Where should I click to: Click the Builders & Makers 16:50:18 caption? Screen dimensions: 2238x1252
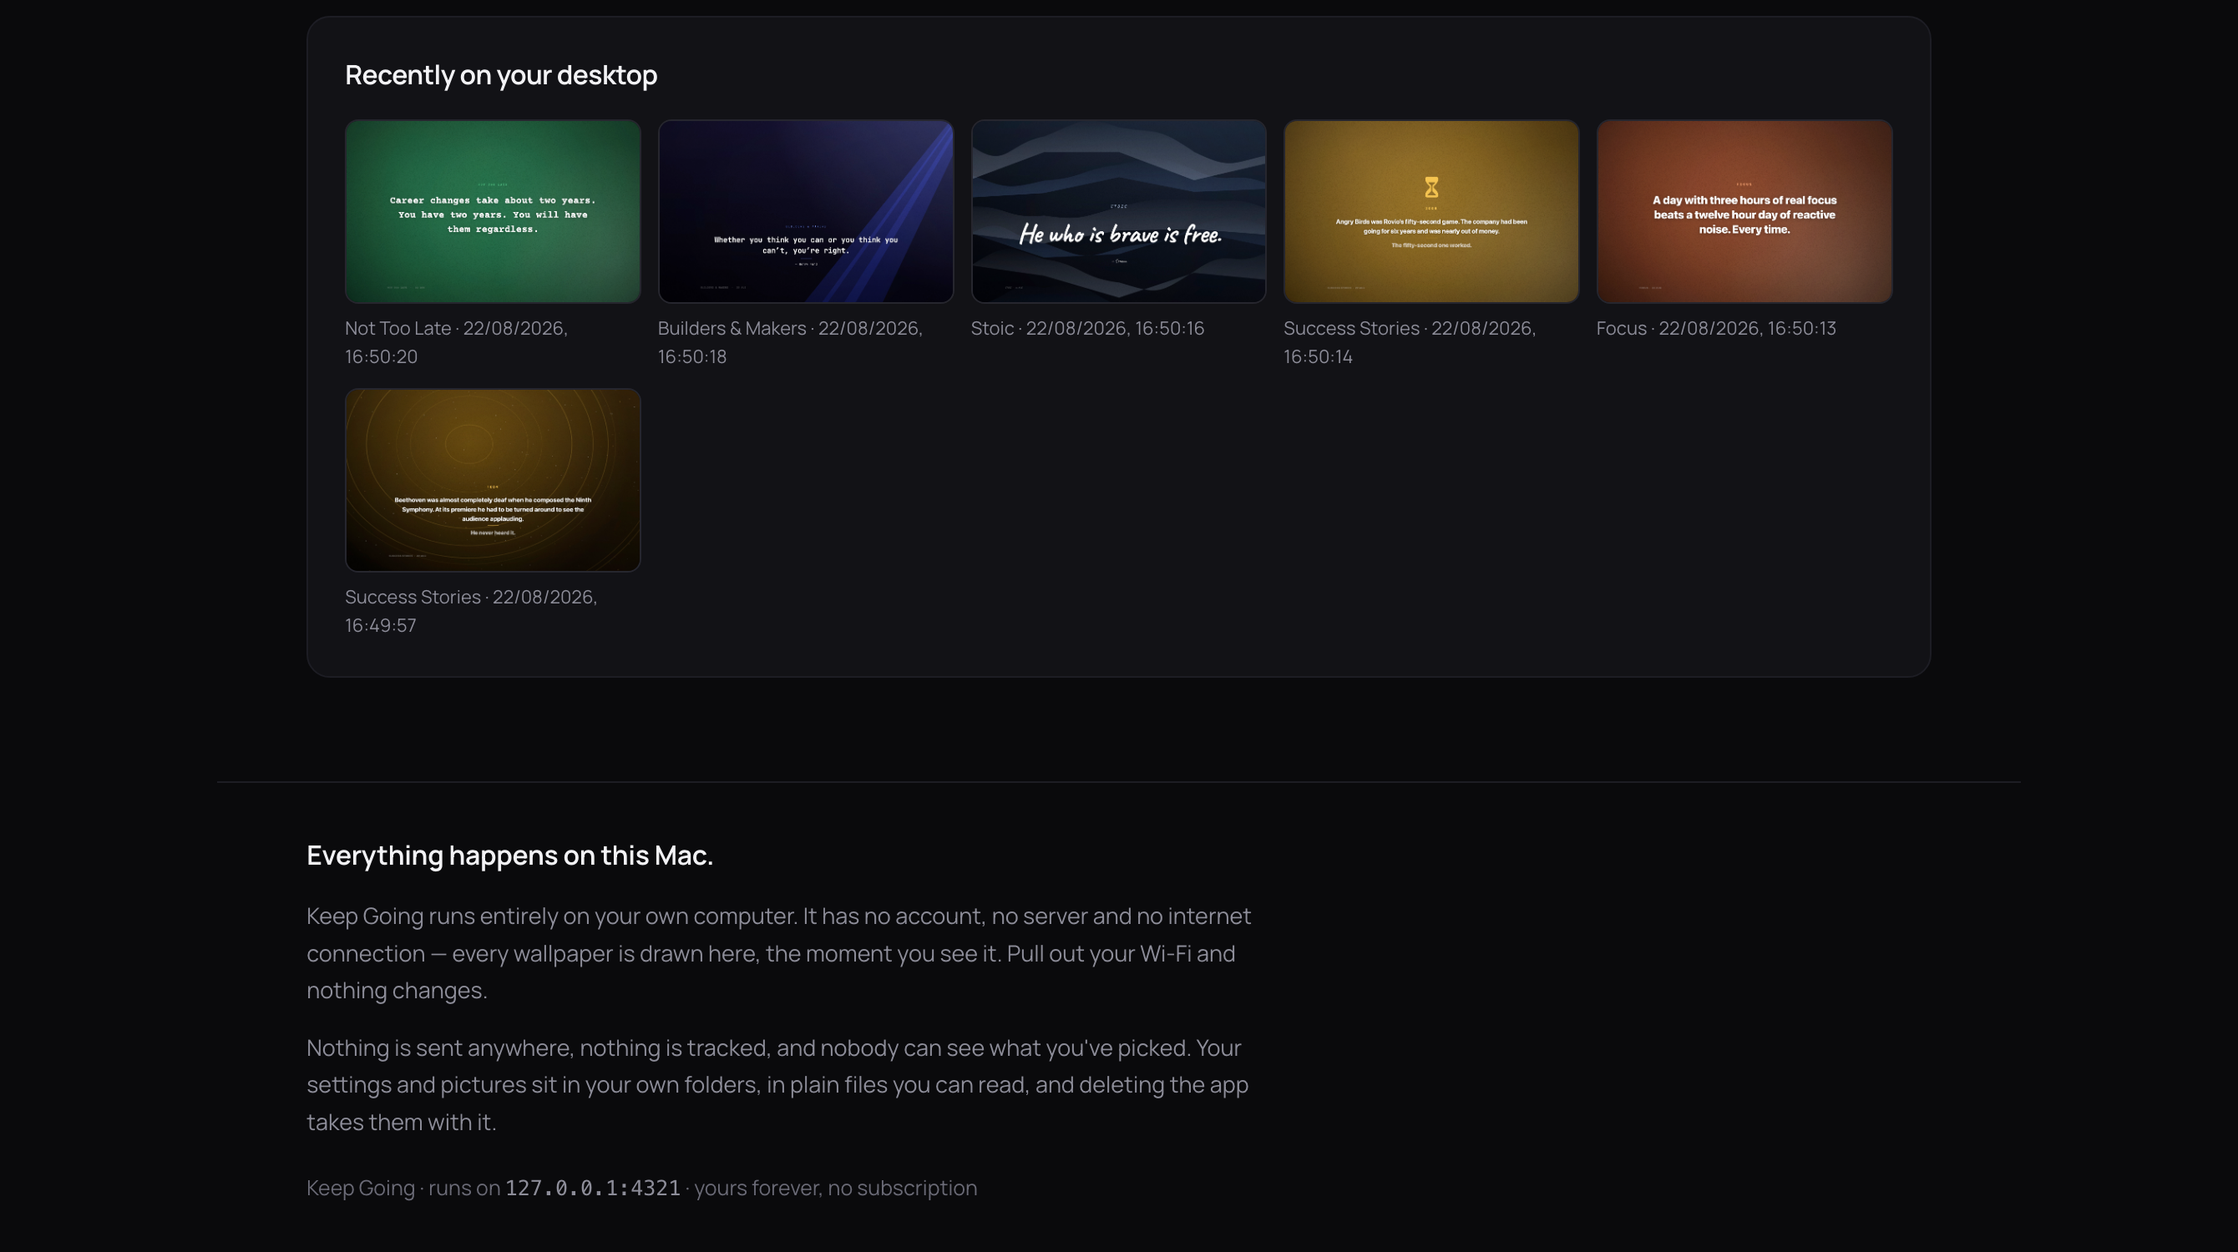pos(790,342)
